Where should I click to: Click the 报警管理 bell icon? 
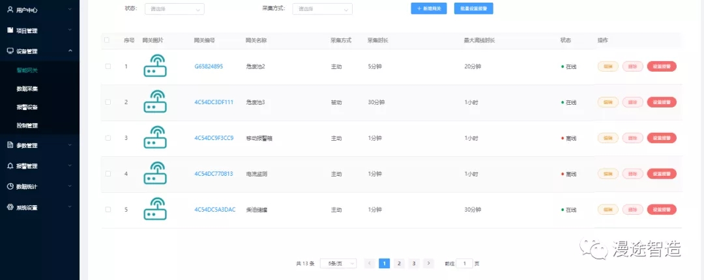(10, 166)
